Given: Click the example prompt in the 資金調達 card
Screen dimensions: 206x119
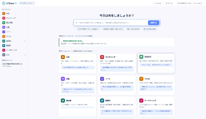Looking at the screenshot, I should pyautogui.click(x=156, y=65).
